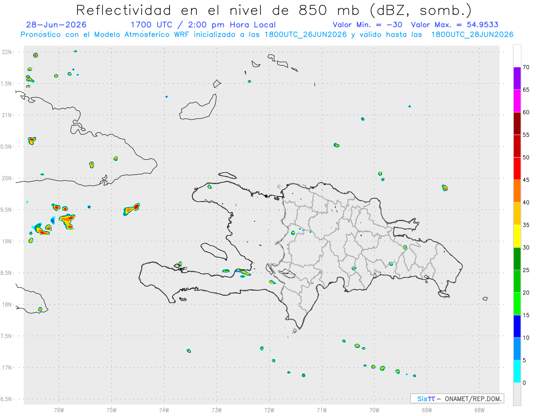Pick the dark green 25–30 dBZ band

[x=517, y=258]
